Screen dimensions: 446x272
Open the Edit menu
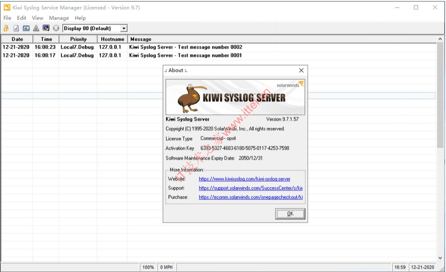click(x=22, y=18)
